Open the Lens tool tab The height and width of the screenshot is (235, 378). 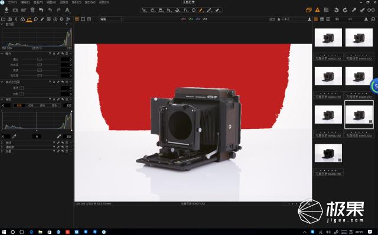16,19
